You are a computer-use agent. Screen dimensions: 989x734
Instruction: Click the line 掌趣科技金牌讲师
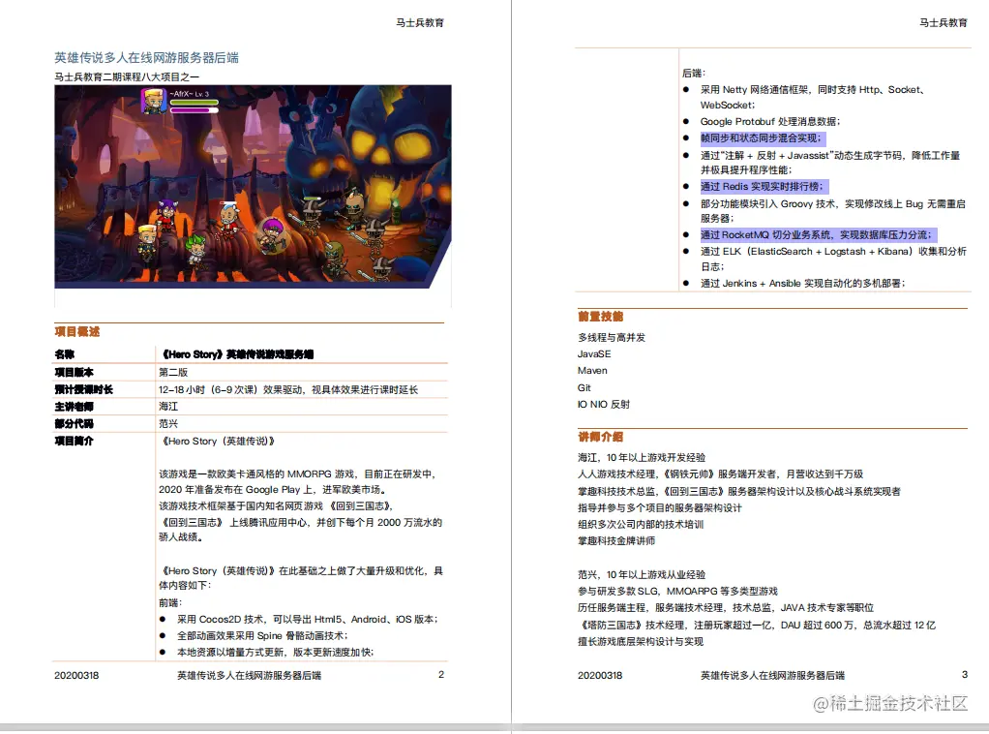pos(616,541)
